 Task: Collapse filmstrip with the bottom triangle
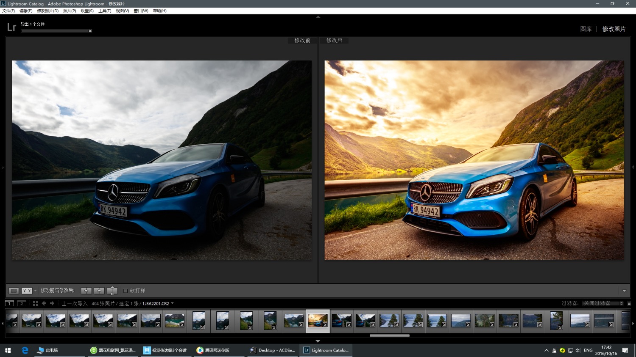(x=318, y=341)
